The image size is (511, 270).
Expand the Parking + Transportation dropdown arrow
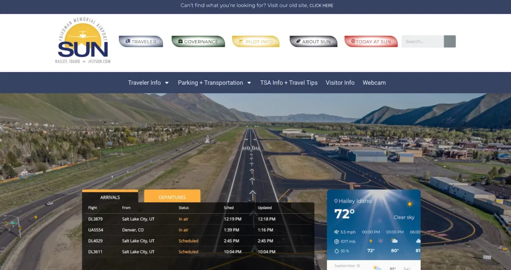pyautogui.click(x=249, y=83)
